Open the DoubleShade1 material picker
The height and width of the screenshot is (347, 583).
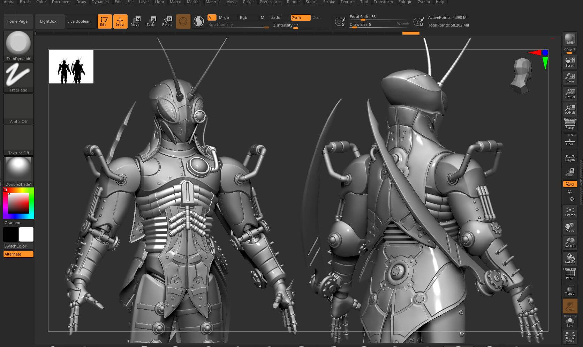click(x=18, y=171)
